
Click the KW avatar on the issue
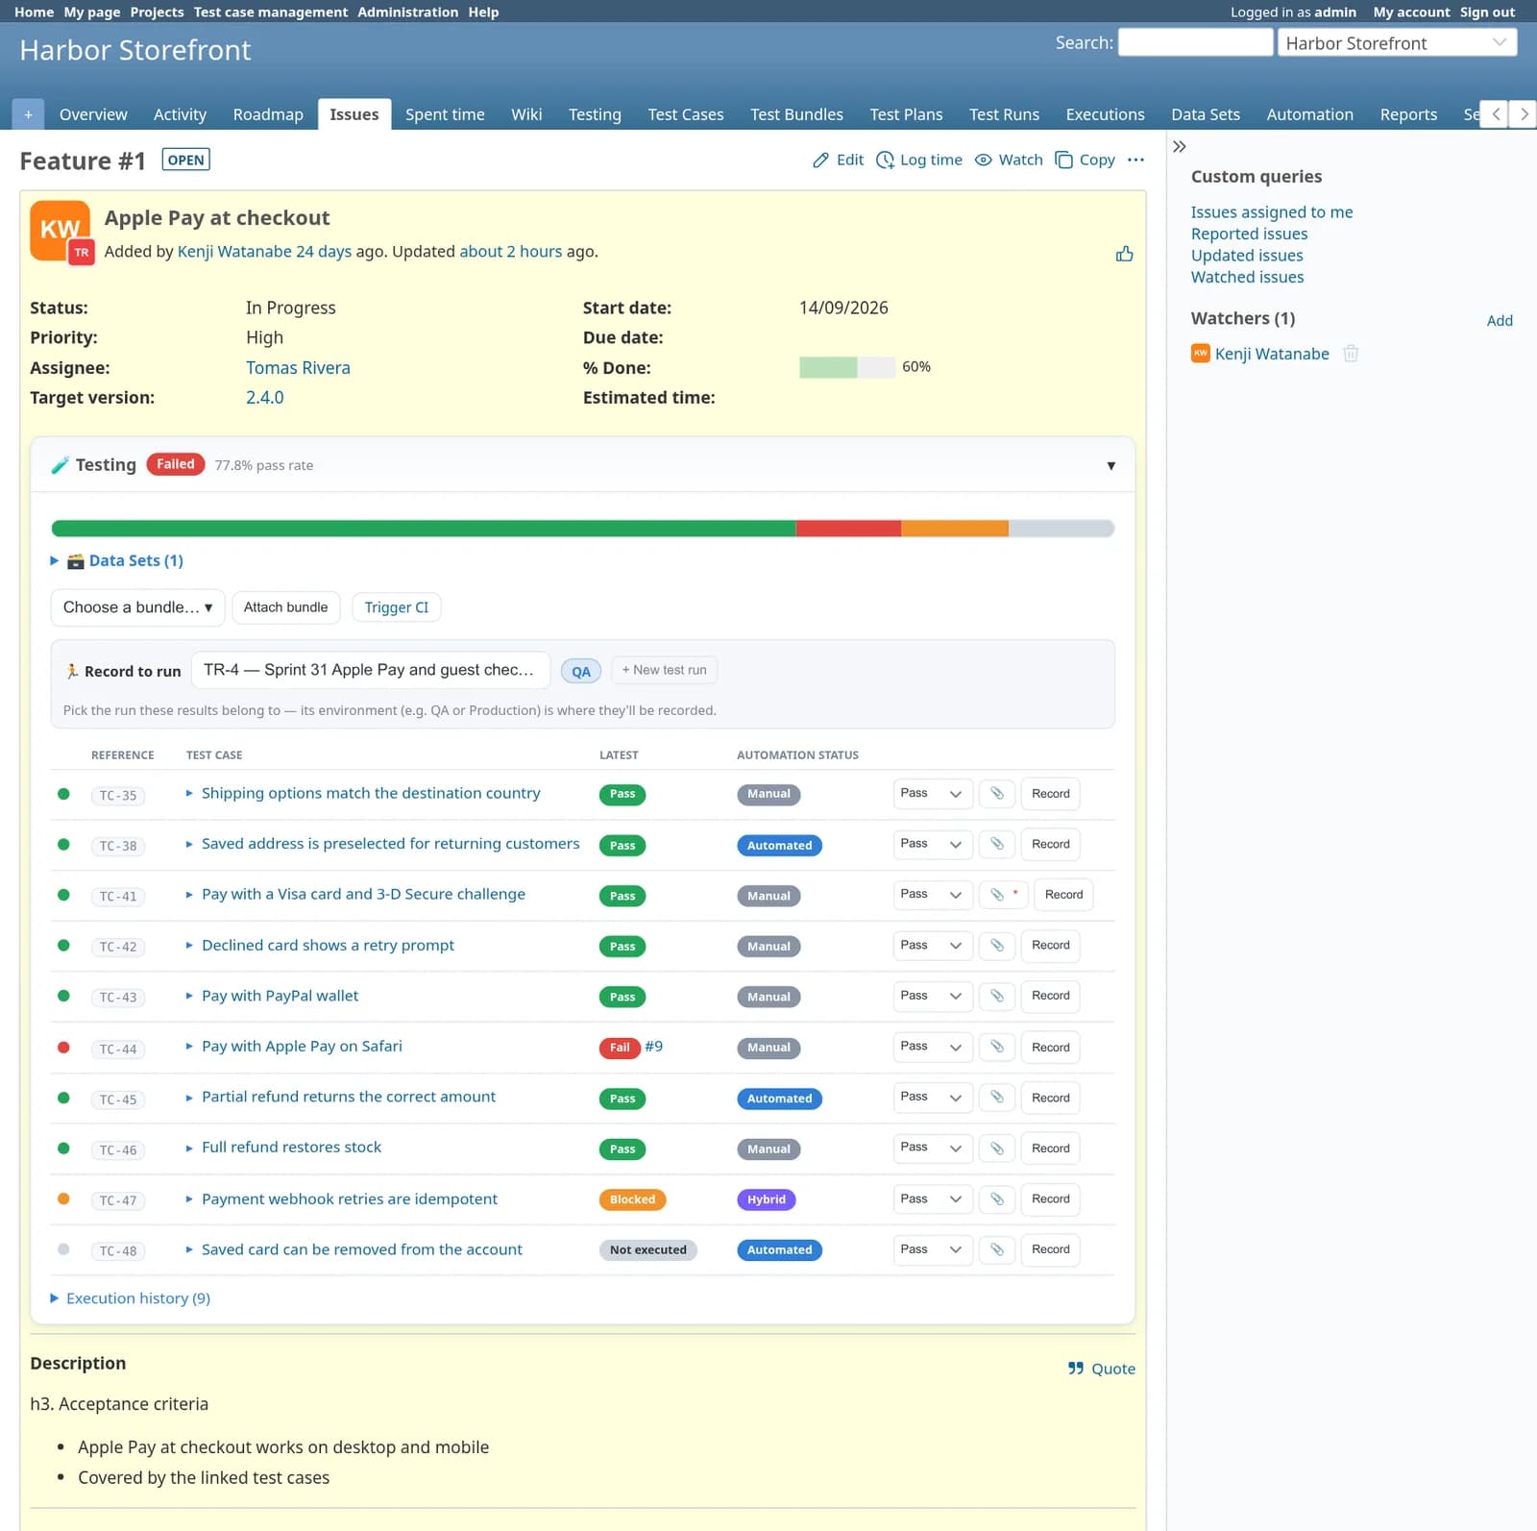[x=61, y=230]
